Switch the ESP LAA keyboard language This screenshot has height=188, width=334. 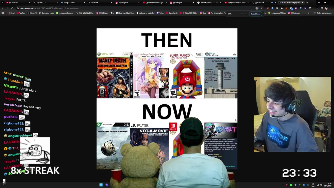pyautogui.click(x=313, y=185)
